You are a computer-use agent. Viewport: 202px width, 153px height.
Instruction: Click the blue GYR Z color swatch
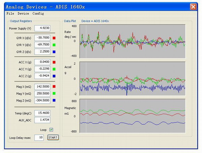tap(54, 52)
